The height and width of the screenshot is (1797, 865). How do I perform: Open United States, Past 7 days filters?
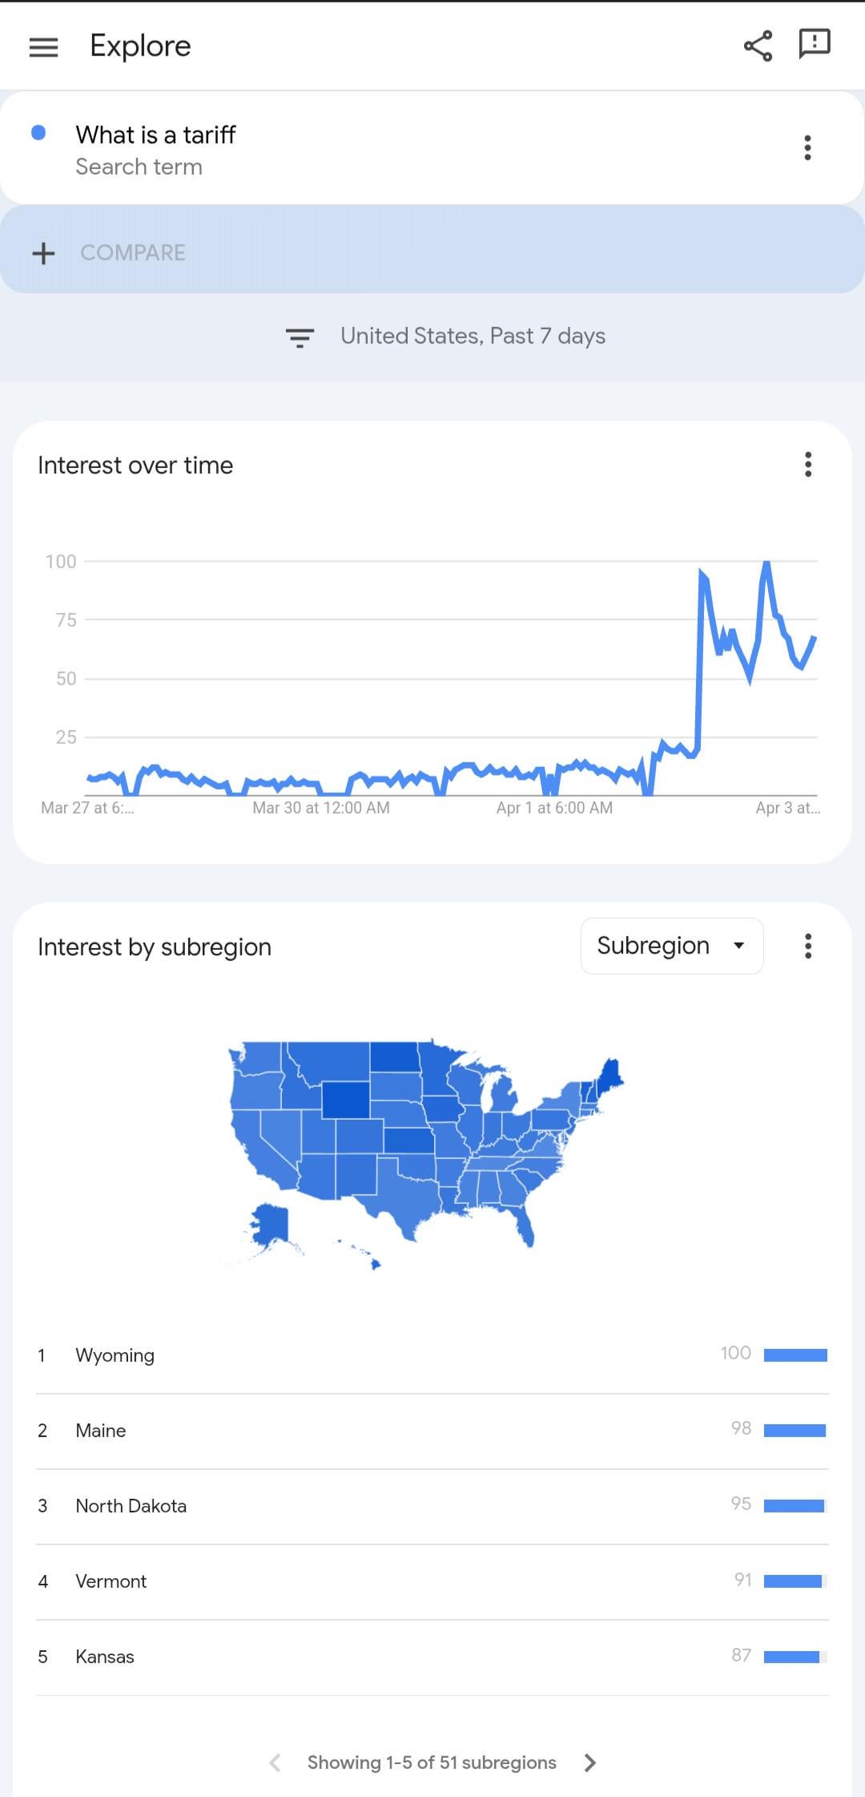tap(473, 336)
